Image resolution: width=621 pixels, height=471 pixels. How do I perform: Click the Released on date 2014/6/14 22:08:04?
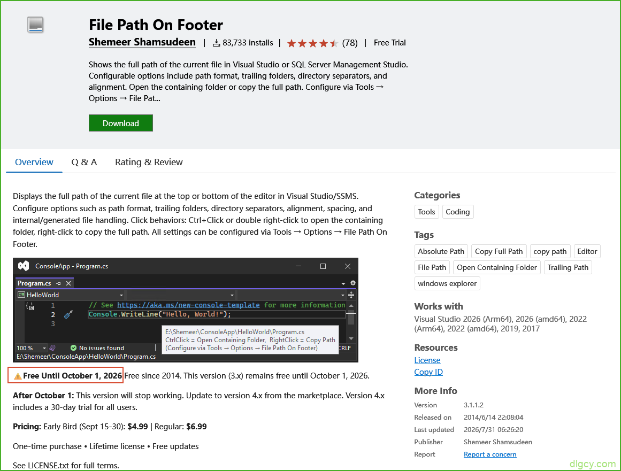[494, 417]
